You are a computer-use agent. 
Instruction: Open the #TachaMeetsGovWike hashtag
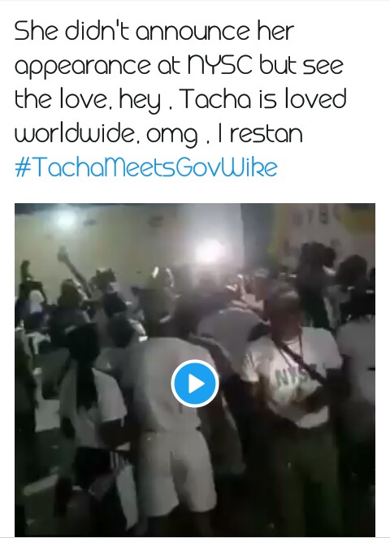coord(146,167)
